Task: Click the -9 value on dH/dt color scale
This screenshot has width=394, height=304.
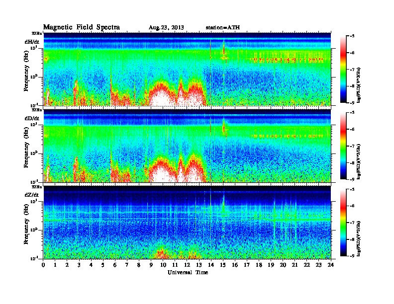Action: click(353, 103)
